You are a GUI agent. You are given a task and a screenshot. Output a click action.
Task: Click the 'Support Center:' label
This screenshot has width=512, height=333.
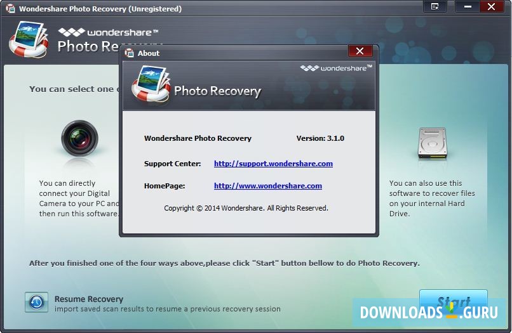[172, 164]
